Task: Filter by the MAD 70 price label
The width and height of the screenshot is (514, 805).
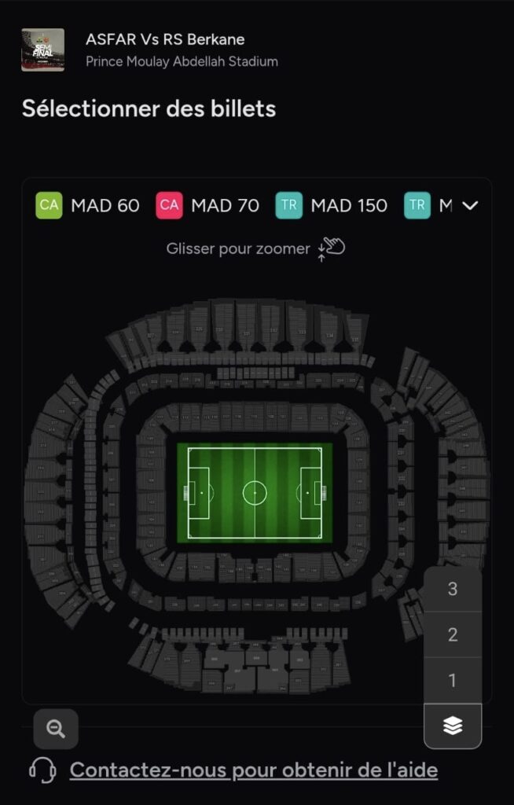Action: pos(225,205)
